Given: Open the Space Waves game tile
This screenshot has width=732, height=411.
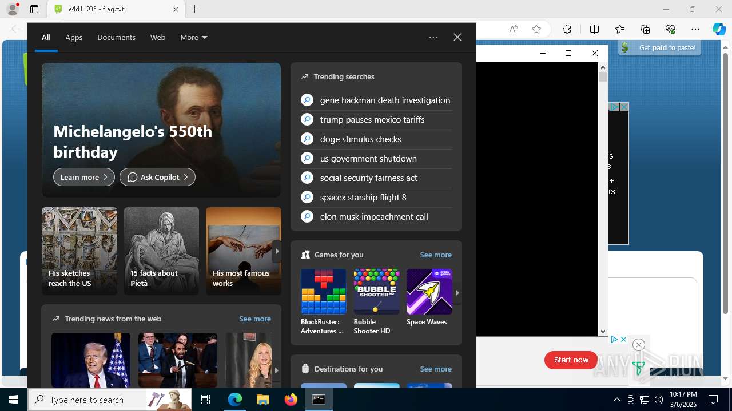Looking at the screenshot, I should [x=429, y=297].
